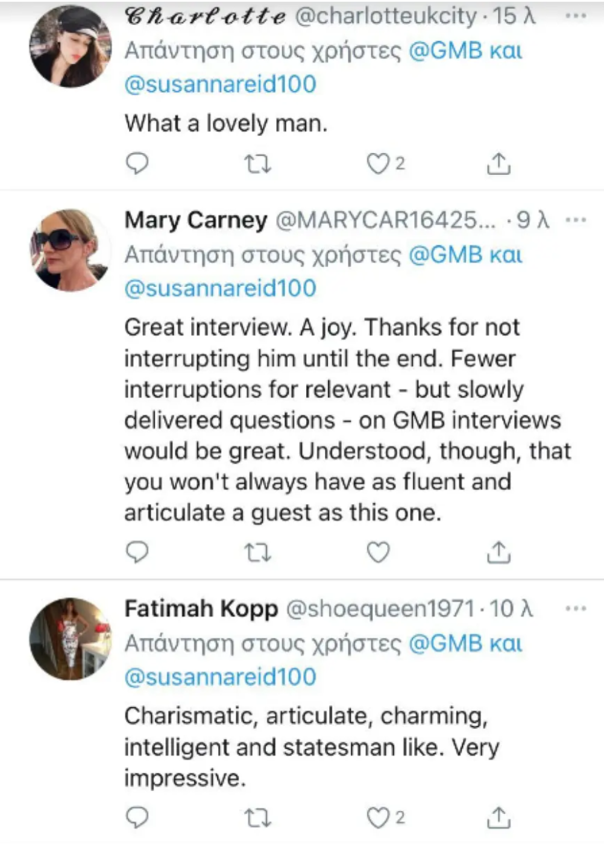Like Fatimah Kopp's "Charismatic" tweet

coord(378,817)
